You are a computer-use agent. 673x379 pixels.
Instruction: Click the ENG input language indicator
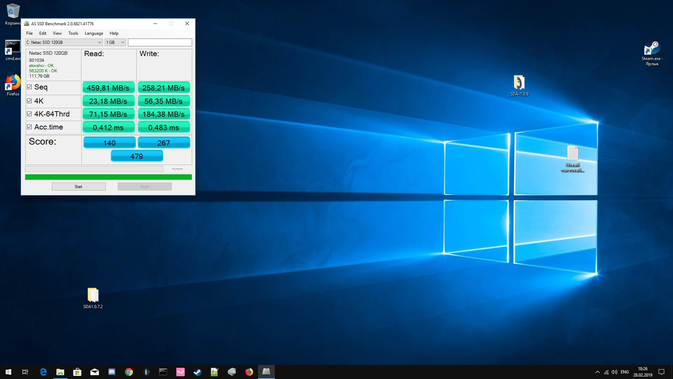[x=625, y=372]
